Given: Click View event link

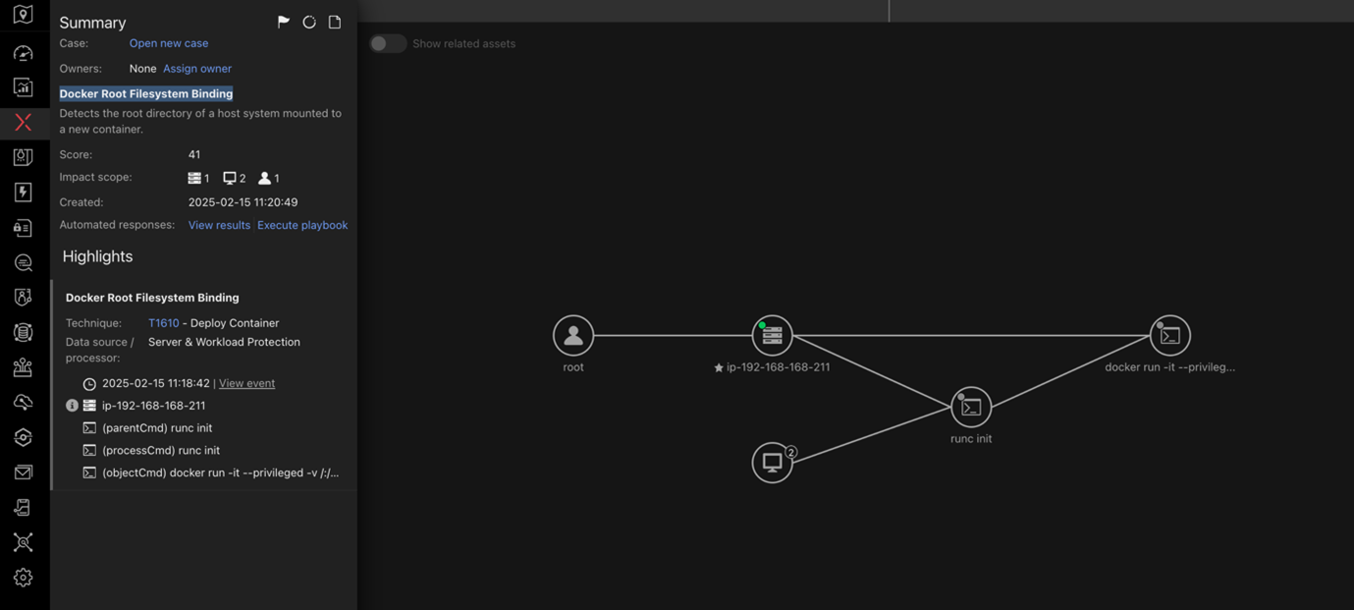Looking at the screenshot, I should 246,383.
